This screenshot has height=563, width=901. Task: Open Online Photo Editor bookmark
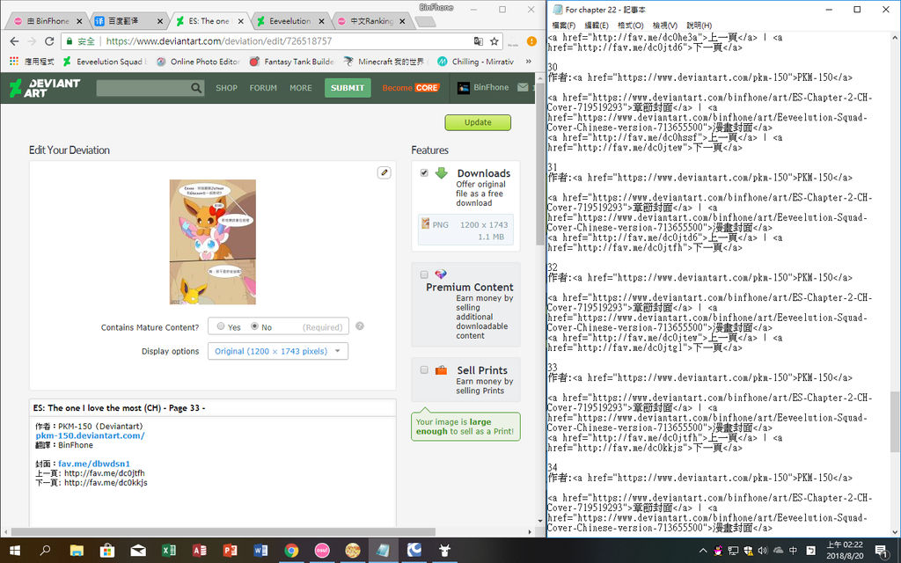tap(198, 62)
